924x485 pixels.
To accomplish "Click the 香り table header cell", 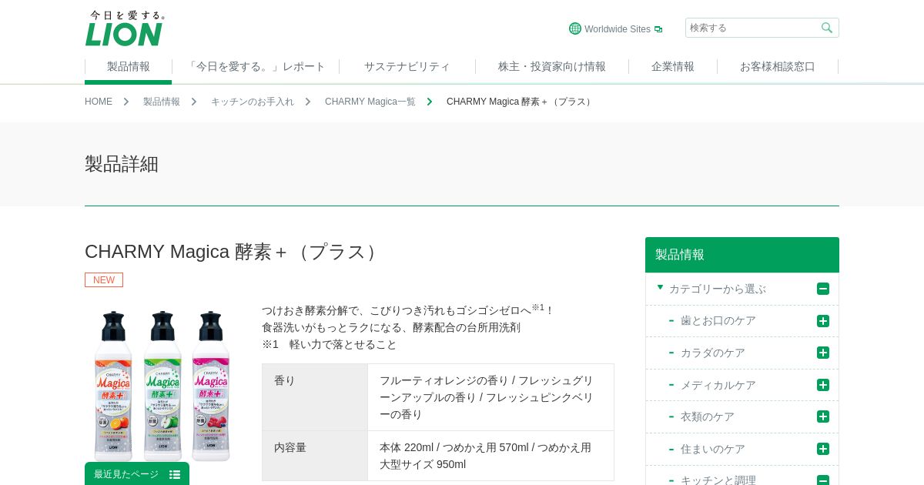I will point(315,397).
